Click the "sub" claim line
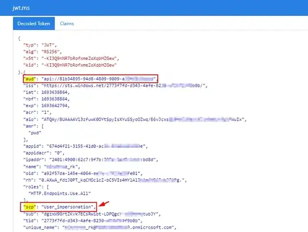This screenshot has width=308, height=232. tap(92, 214)
